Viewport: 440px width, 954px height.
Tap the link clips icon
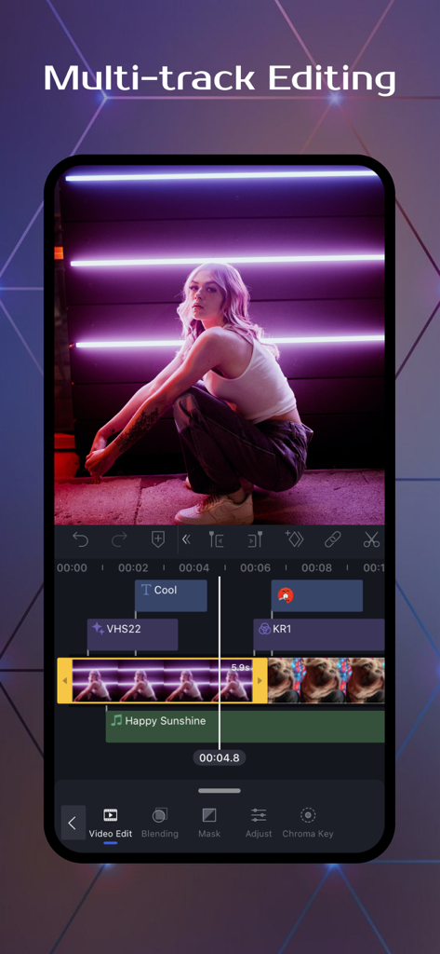coord(332,539)
